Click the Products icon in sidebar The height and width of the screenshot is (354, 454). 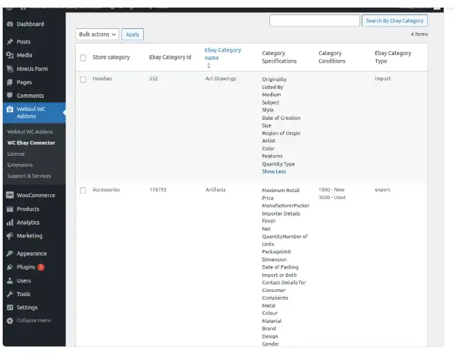click(x=10, y=209)
